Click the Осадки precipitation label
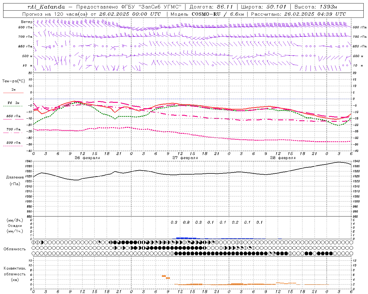This screenshot has height=294, width=368. (15, 226)
